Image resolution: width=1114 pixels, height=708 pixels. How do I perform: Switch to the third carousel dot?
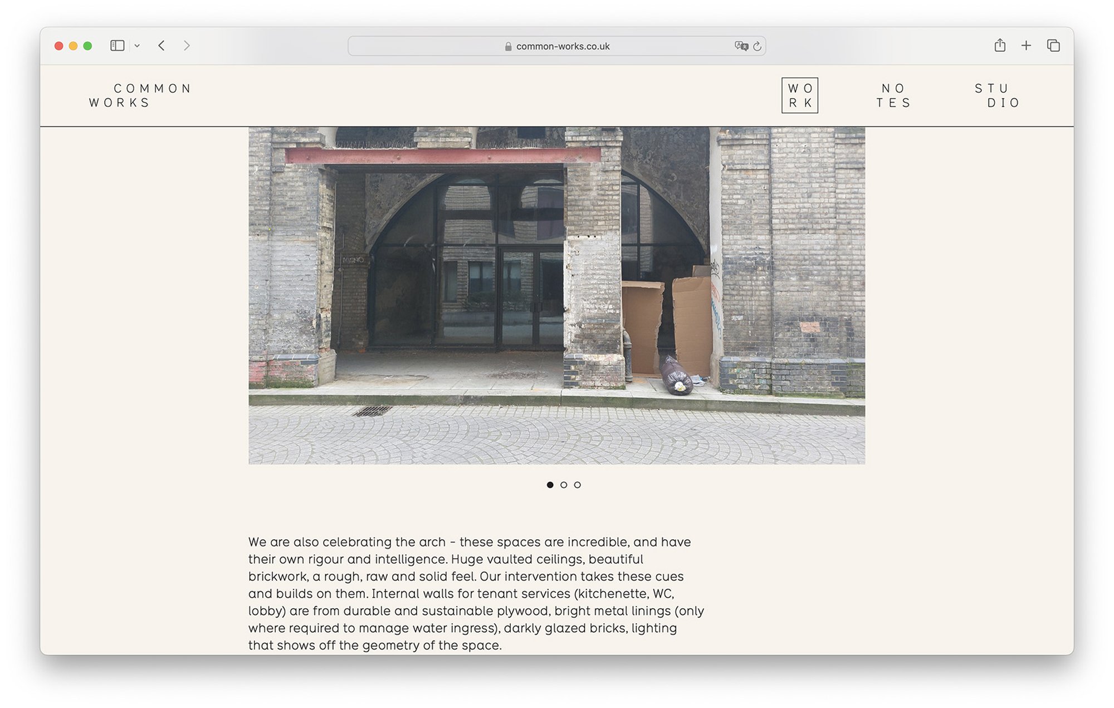(578, 485)
